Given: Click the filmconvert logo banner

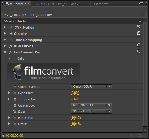Looking at the screenshot, I should 44,72.
